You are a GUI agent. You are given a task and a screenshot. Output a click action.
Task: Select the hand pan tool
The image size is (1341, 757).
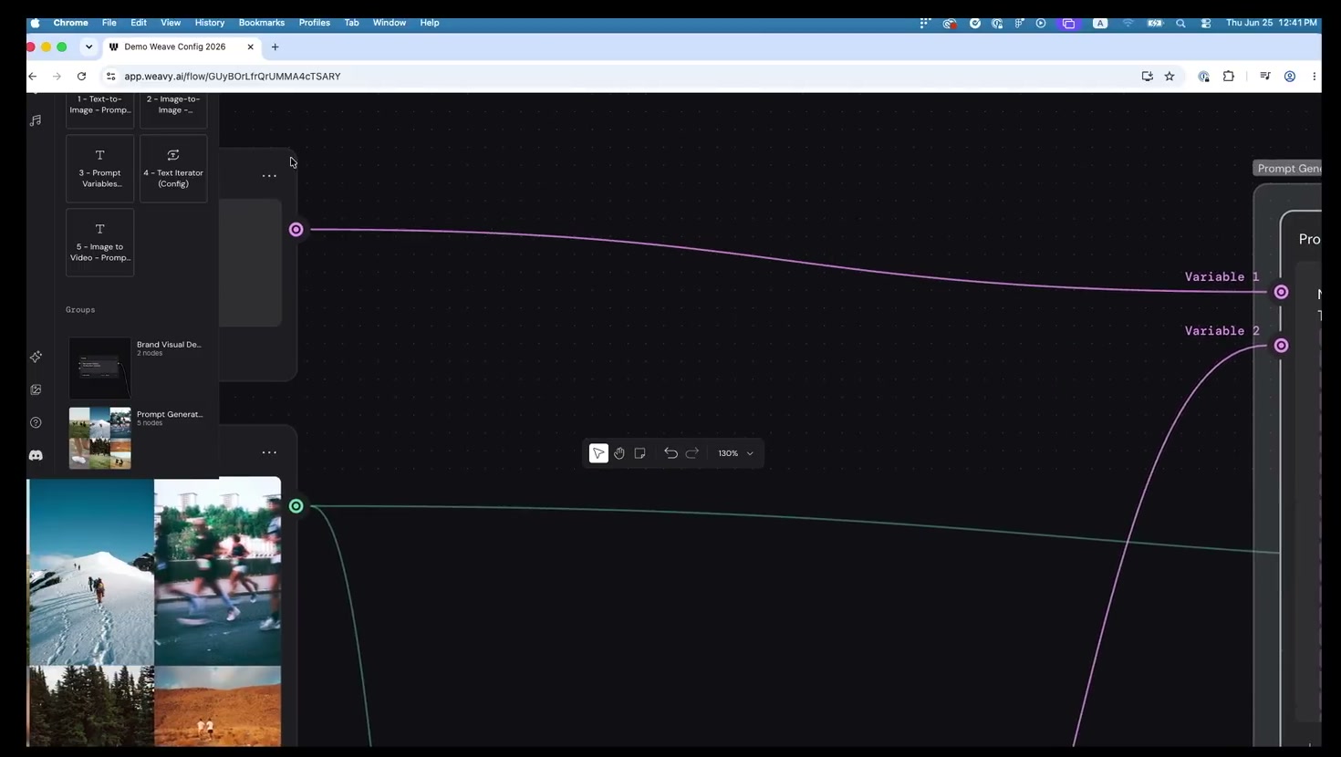[x=619, y=453]
